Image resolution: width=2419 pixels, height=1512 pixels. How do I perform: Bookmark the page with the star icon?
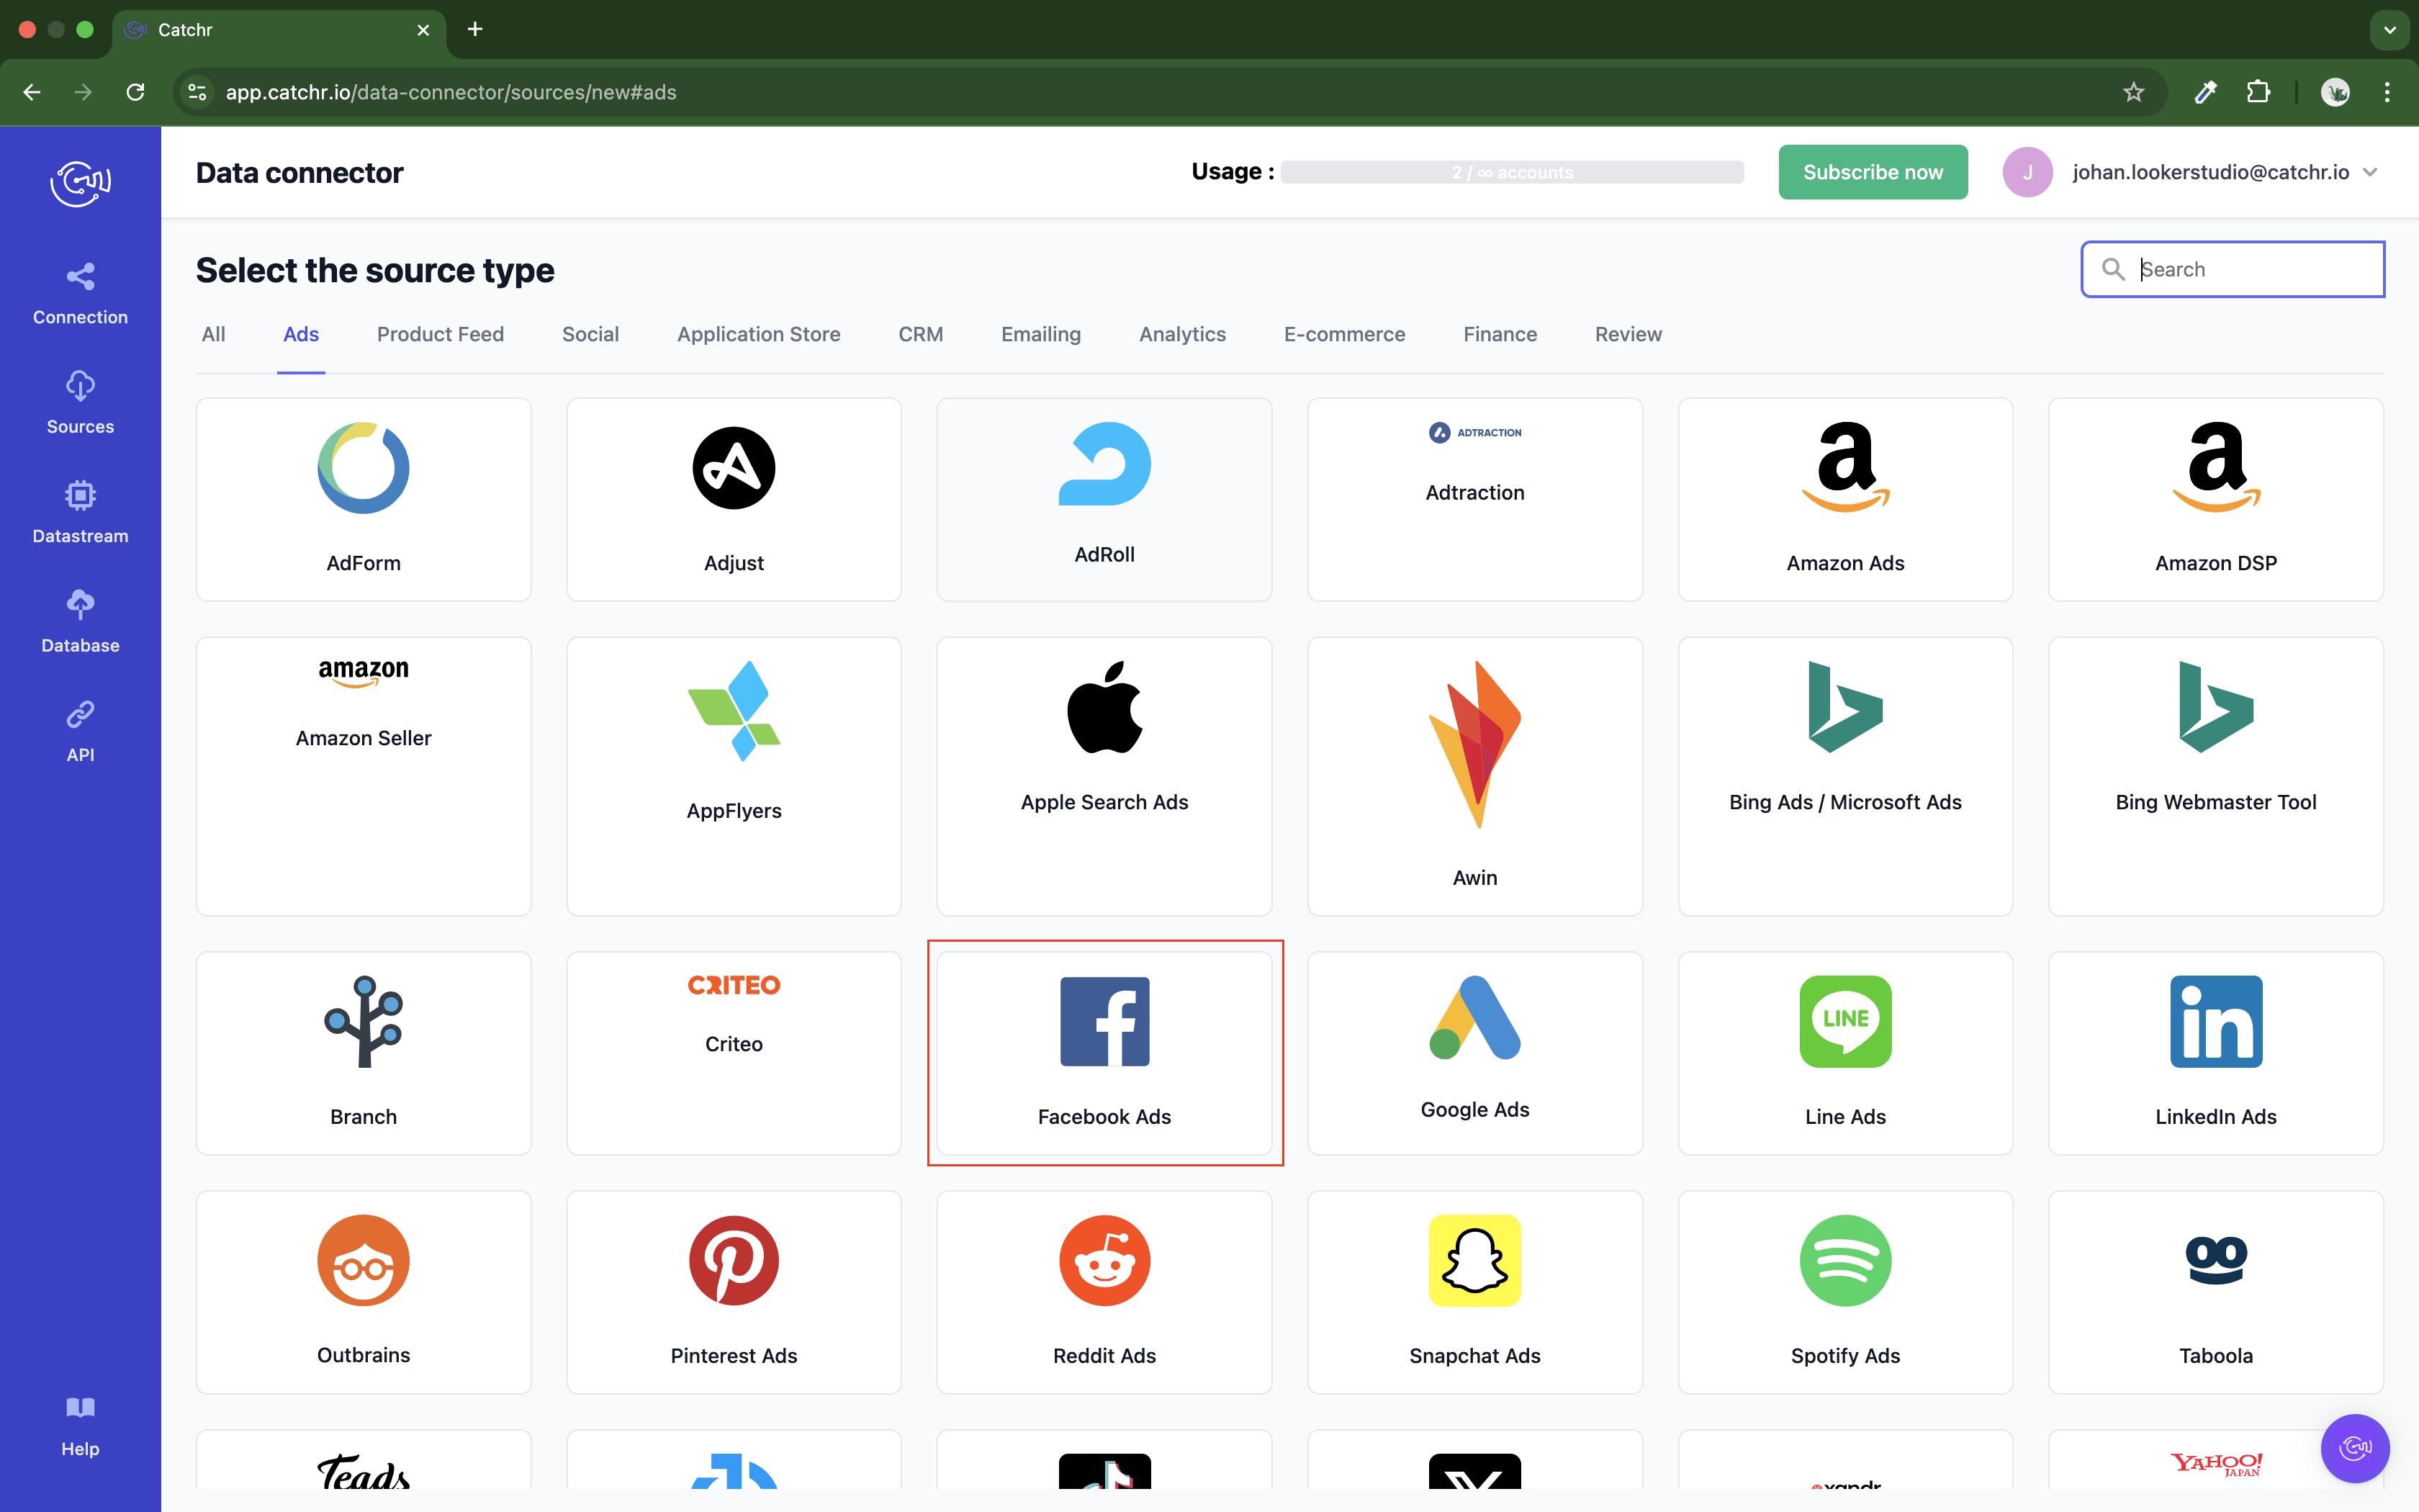2133,92
